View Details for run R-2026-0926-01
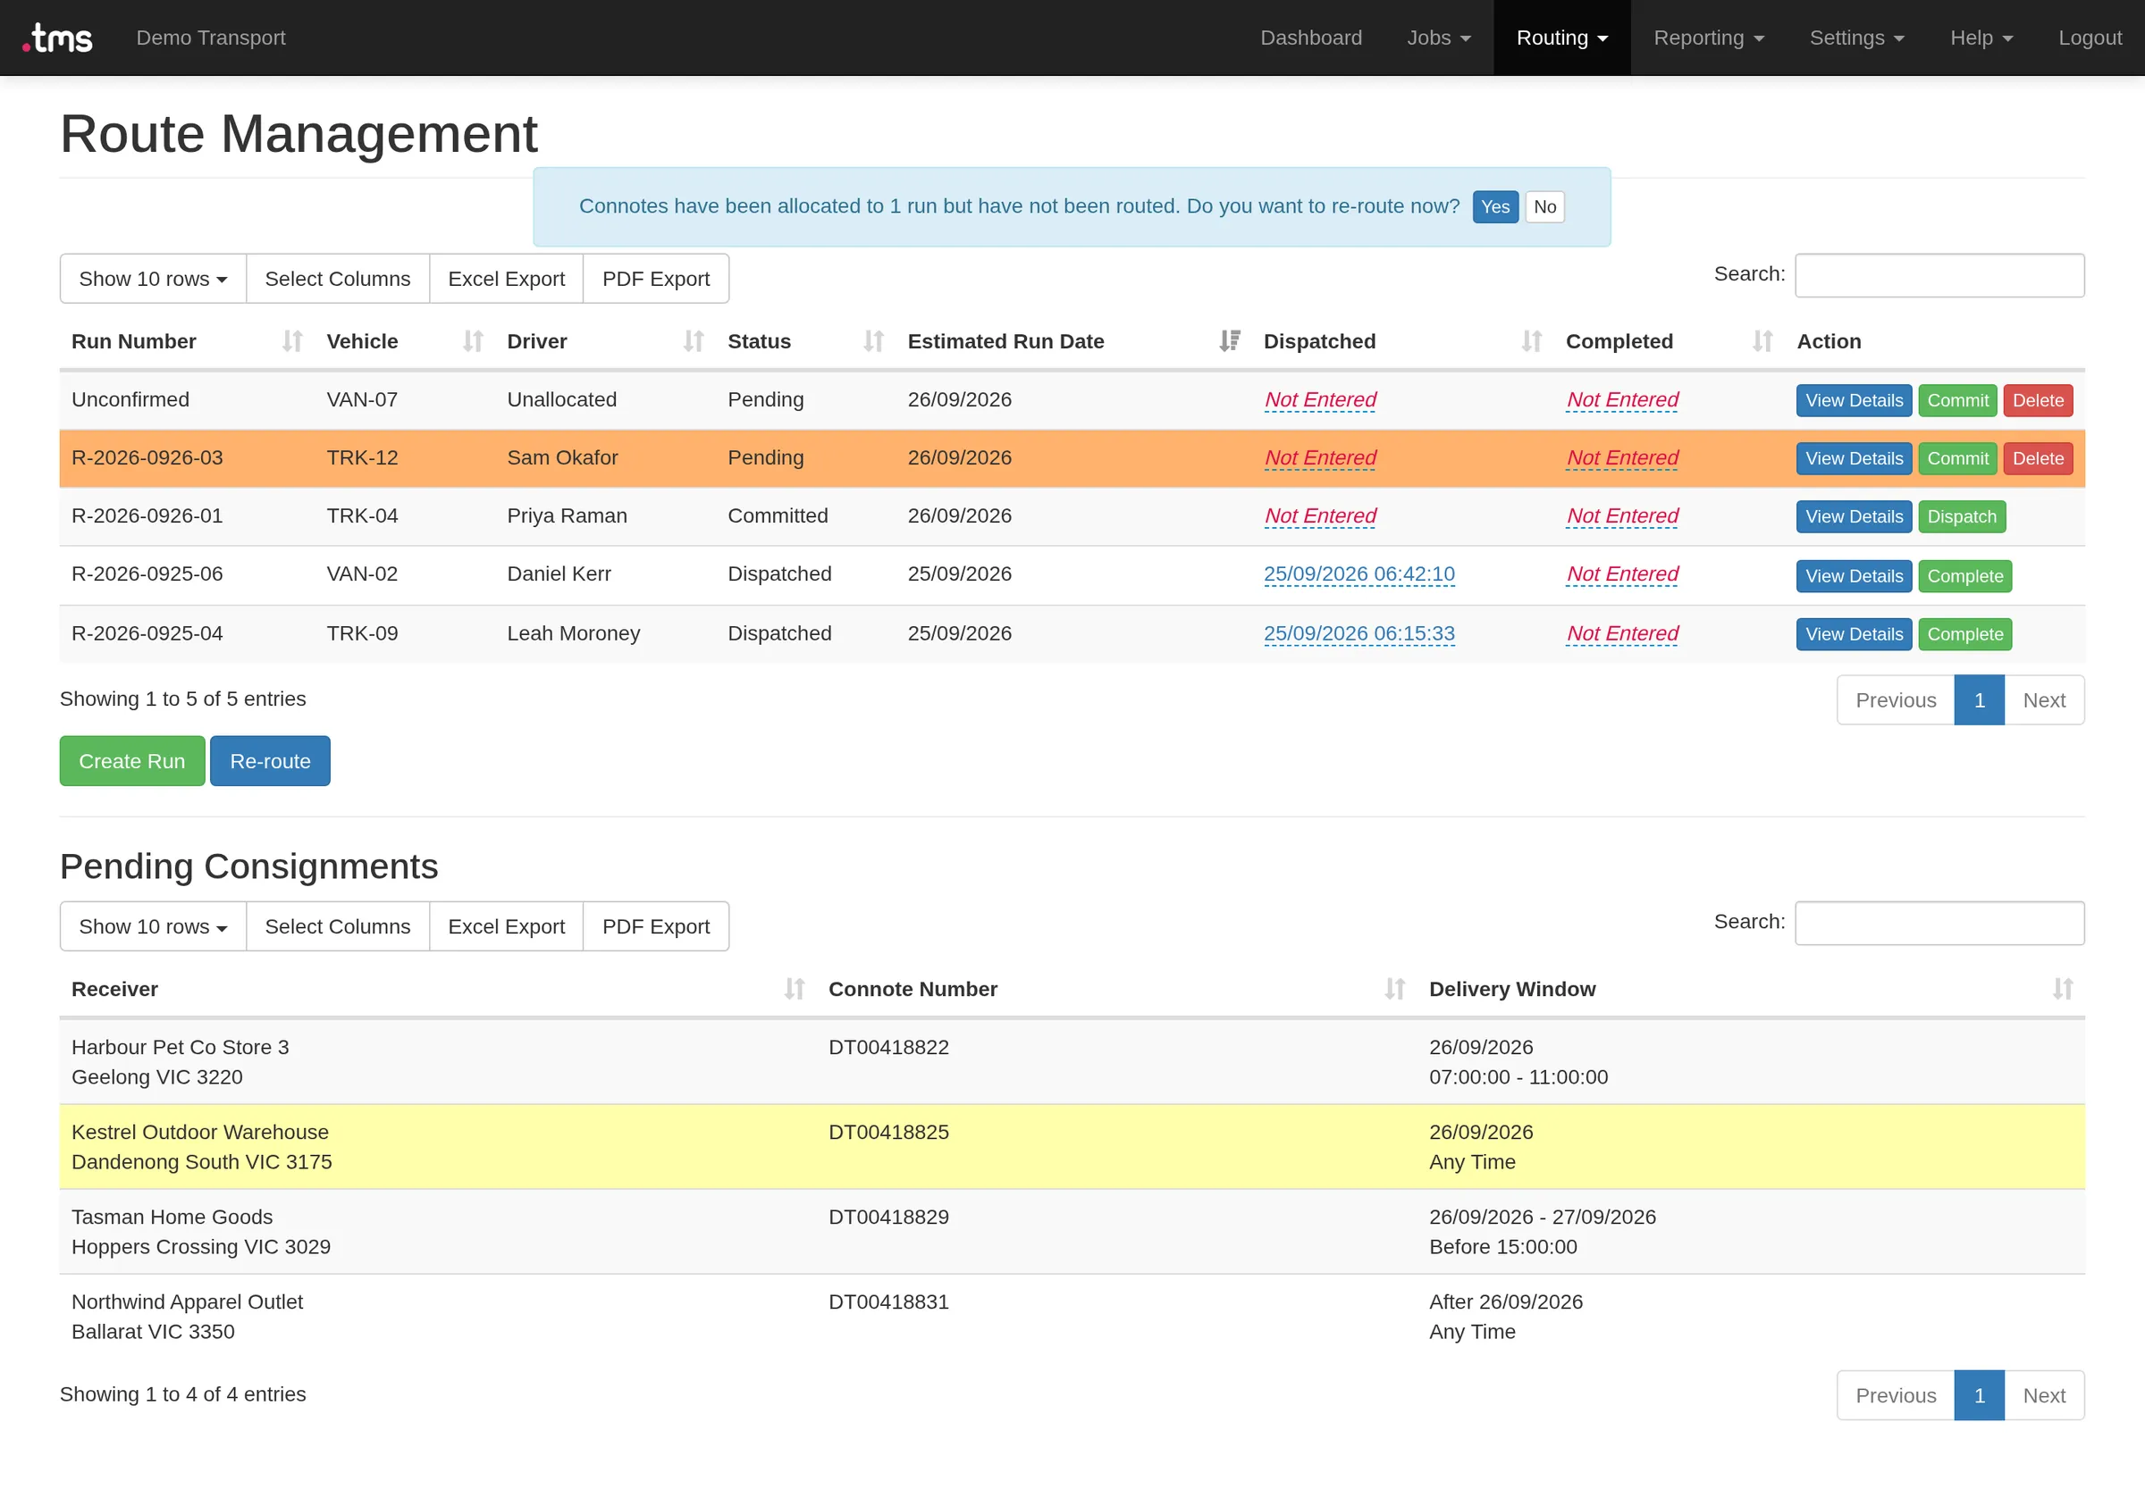The image size is (2145, 1498). pyautogui.click(x=1854, y=517)
